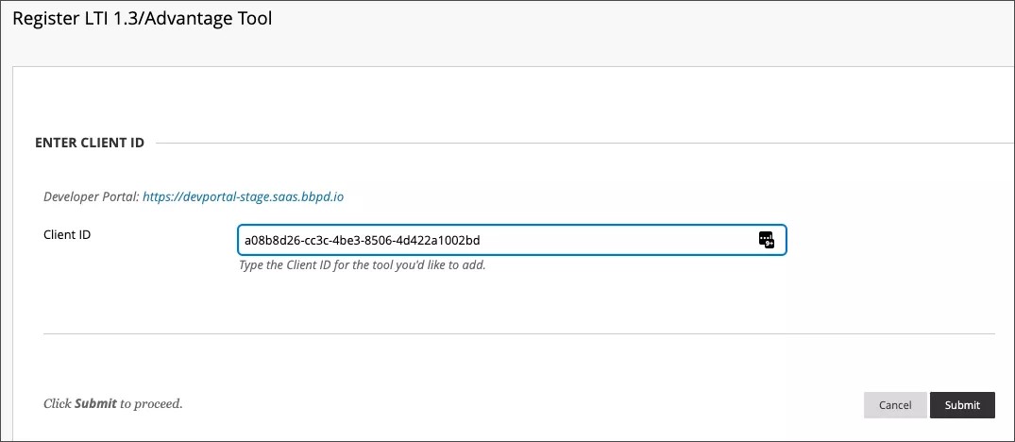The height and width of the screenshot is (442, 1015).
Task: Click the bold "Submit" word in the instructions
Action: point(95,403)
